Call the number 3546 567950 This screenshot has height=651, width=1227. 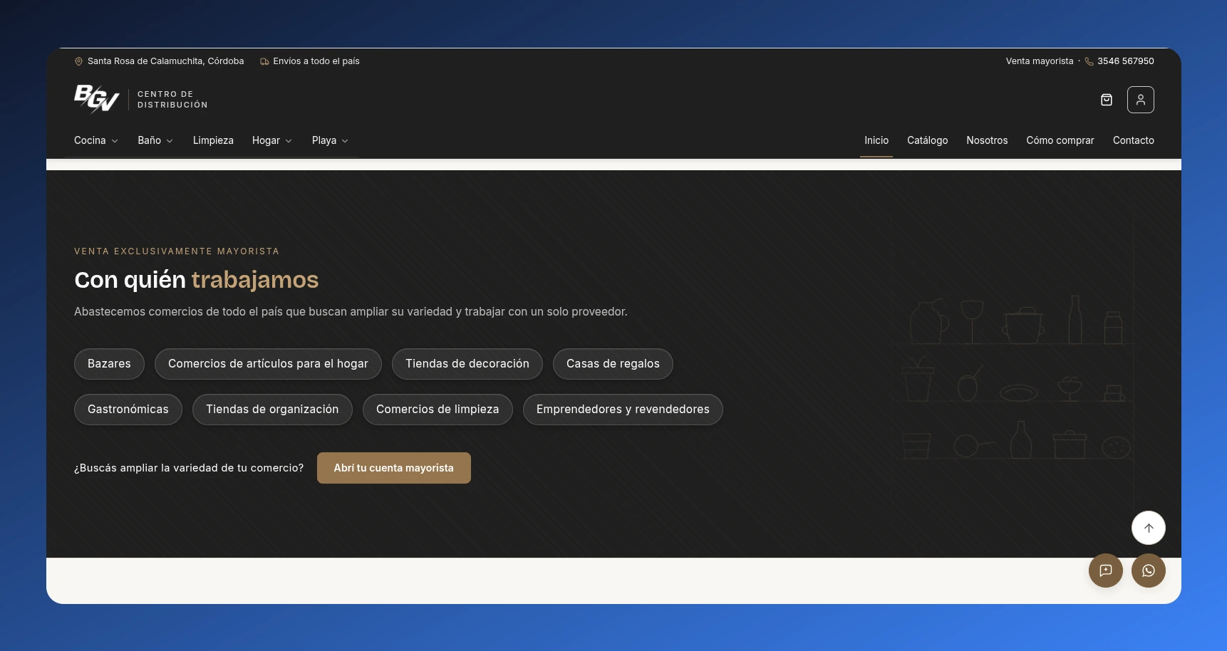(x=1126, y=61)
